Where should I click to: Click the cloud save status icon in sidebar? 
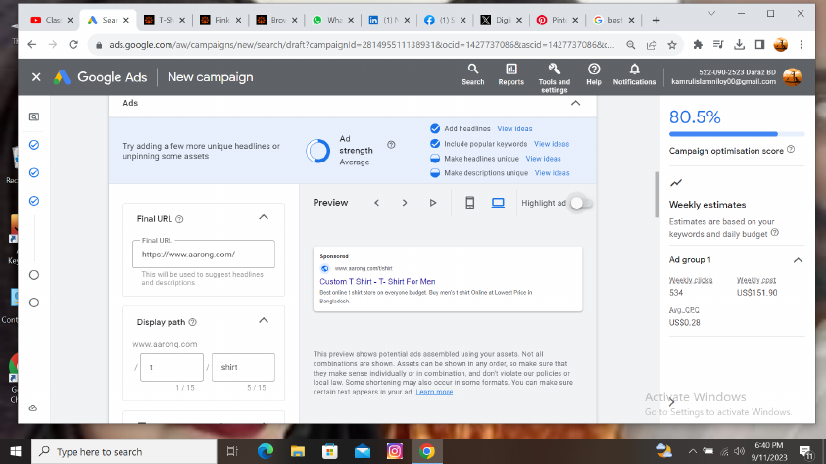point(33,408)
